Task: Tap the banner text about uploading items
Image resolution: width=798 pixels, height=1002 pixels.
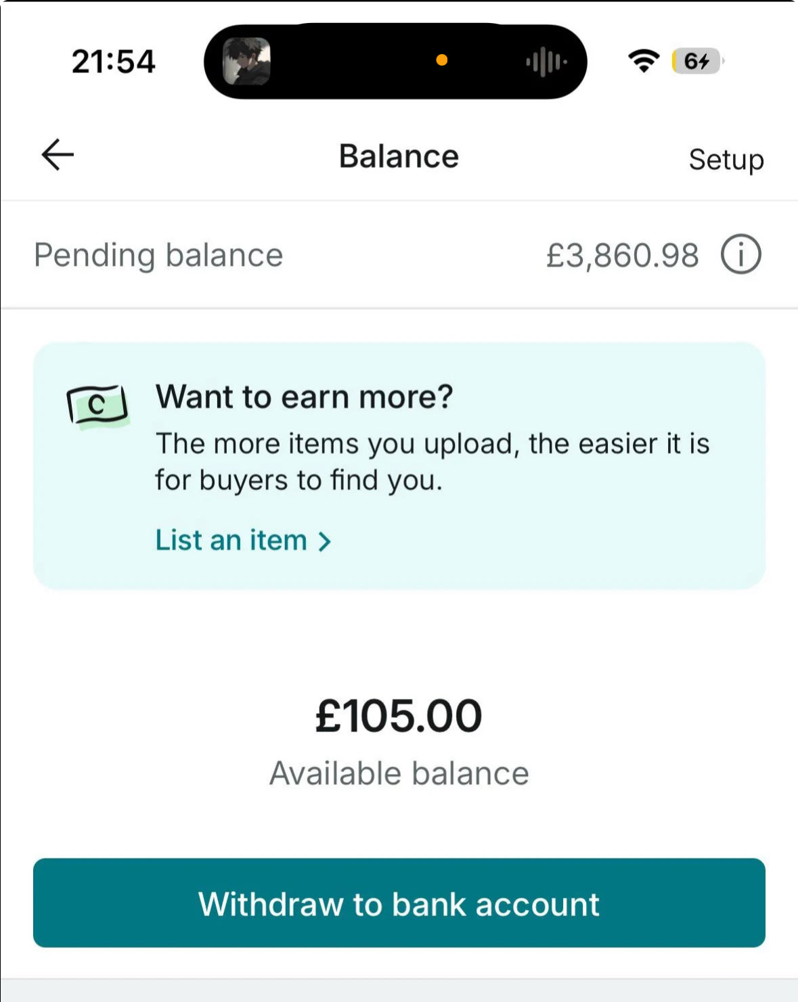Action: 432,461
